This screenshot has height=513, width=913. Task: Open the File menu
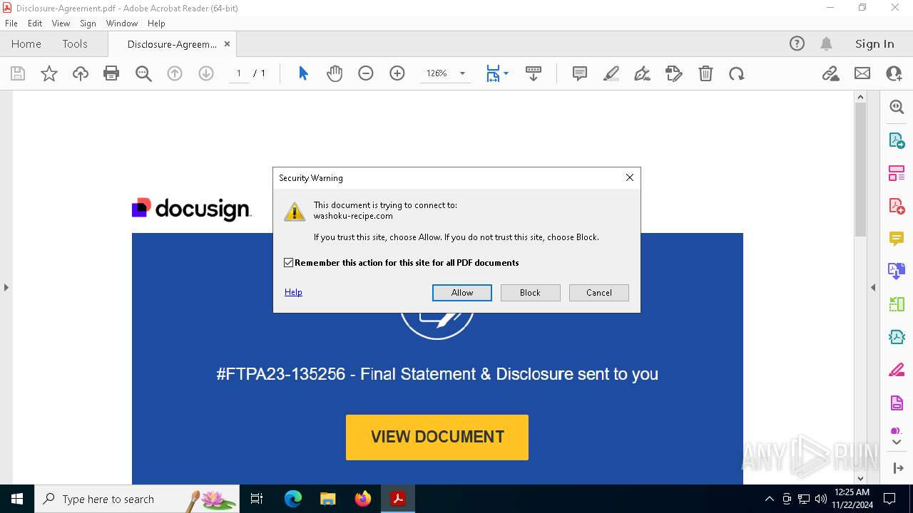click(11, 24)
